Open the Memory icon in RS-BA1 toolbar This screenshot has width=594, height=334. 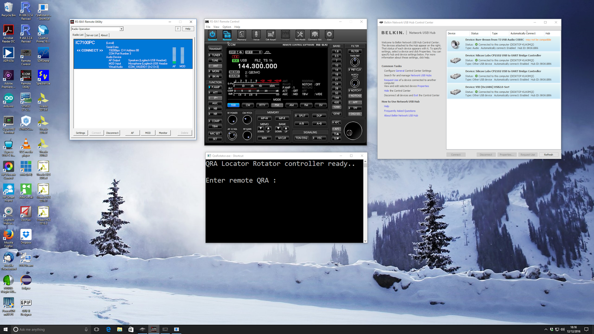pos(242,35)
